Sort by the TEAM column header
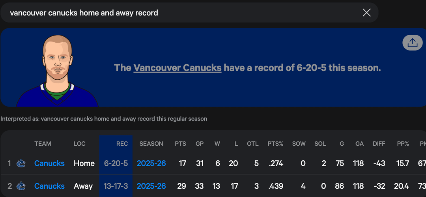Viewport: 426px width, 197px height. [x=43, y=144]
